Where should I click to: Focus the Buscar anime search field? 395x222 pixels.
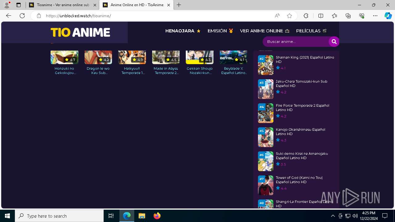point(296,42)
